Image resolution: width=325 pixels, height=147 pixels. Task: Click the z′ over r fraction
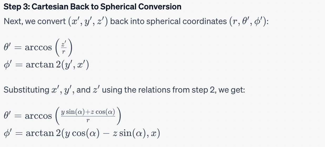tap(63, 48)
